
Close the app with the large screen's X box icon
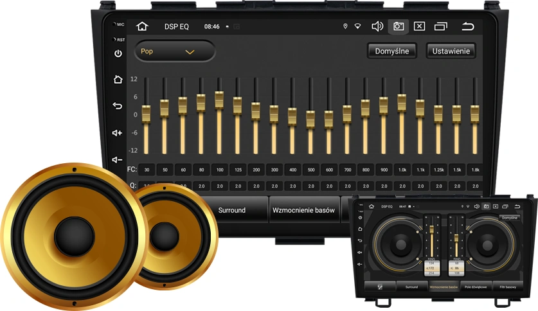coord(419,27)
